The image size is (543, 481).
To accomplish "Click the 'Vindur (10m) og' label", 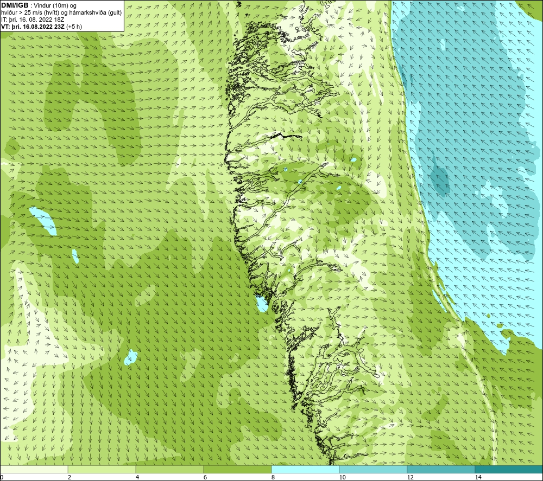I will pyautogui.click(x=56, y=5).
